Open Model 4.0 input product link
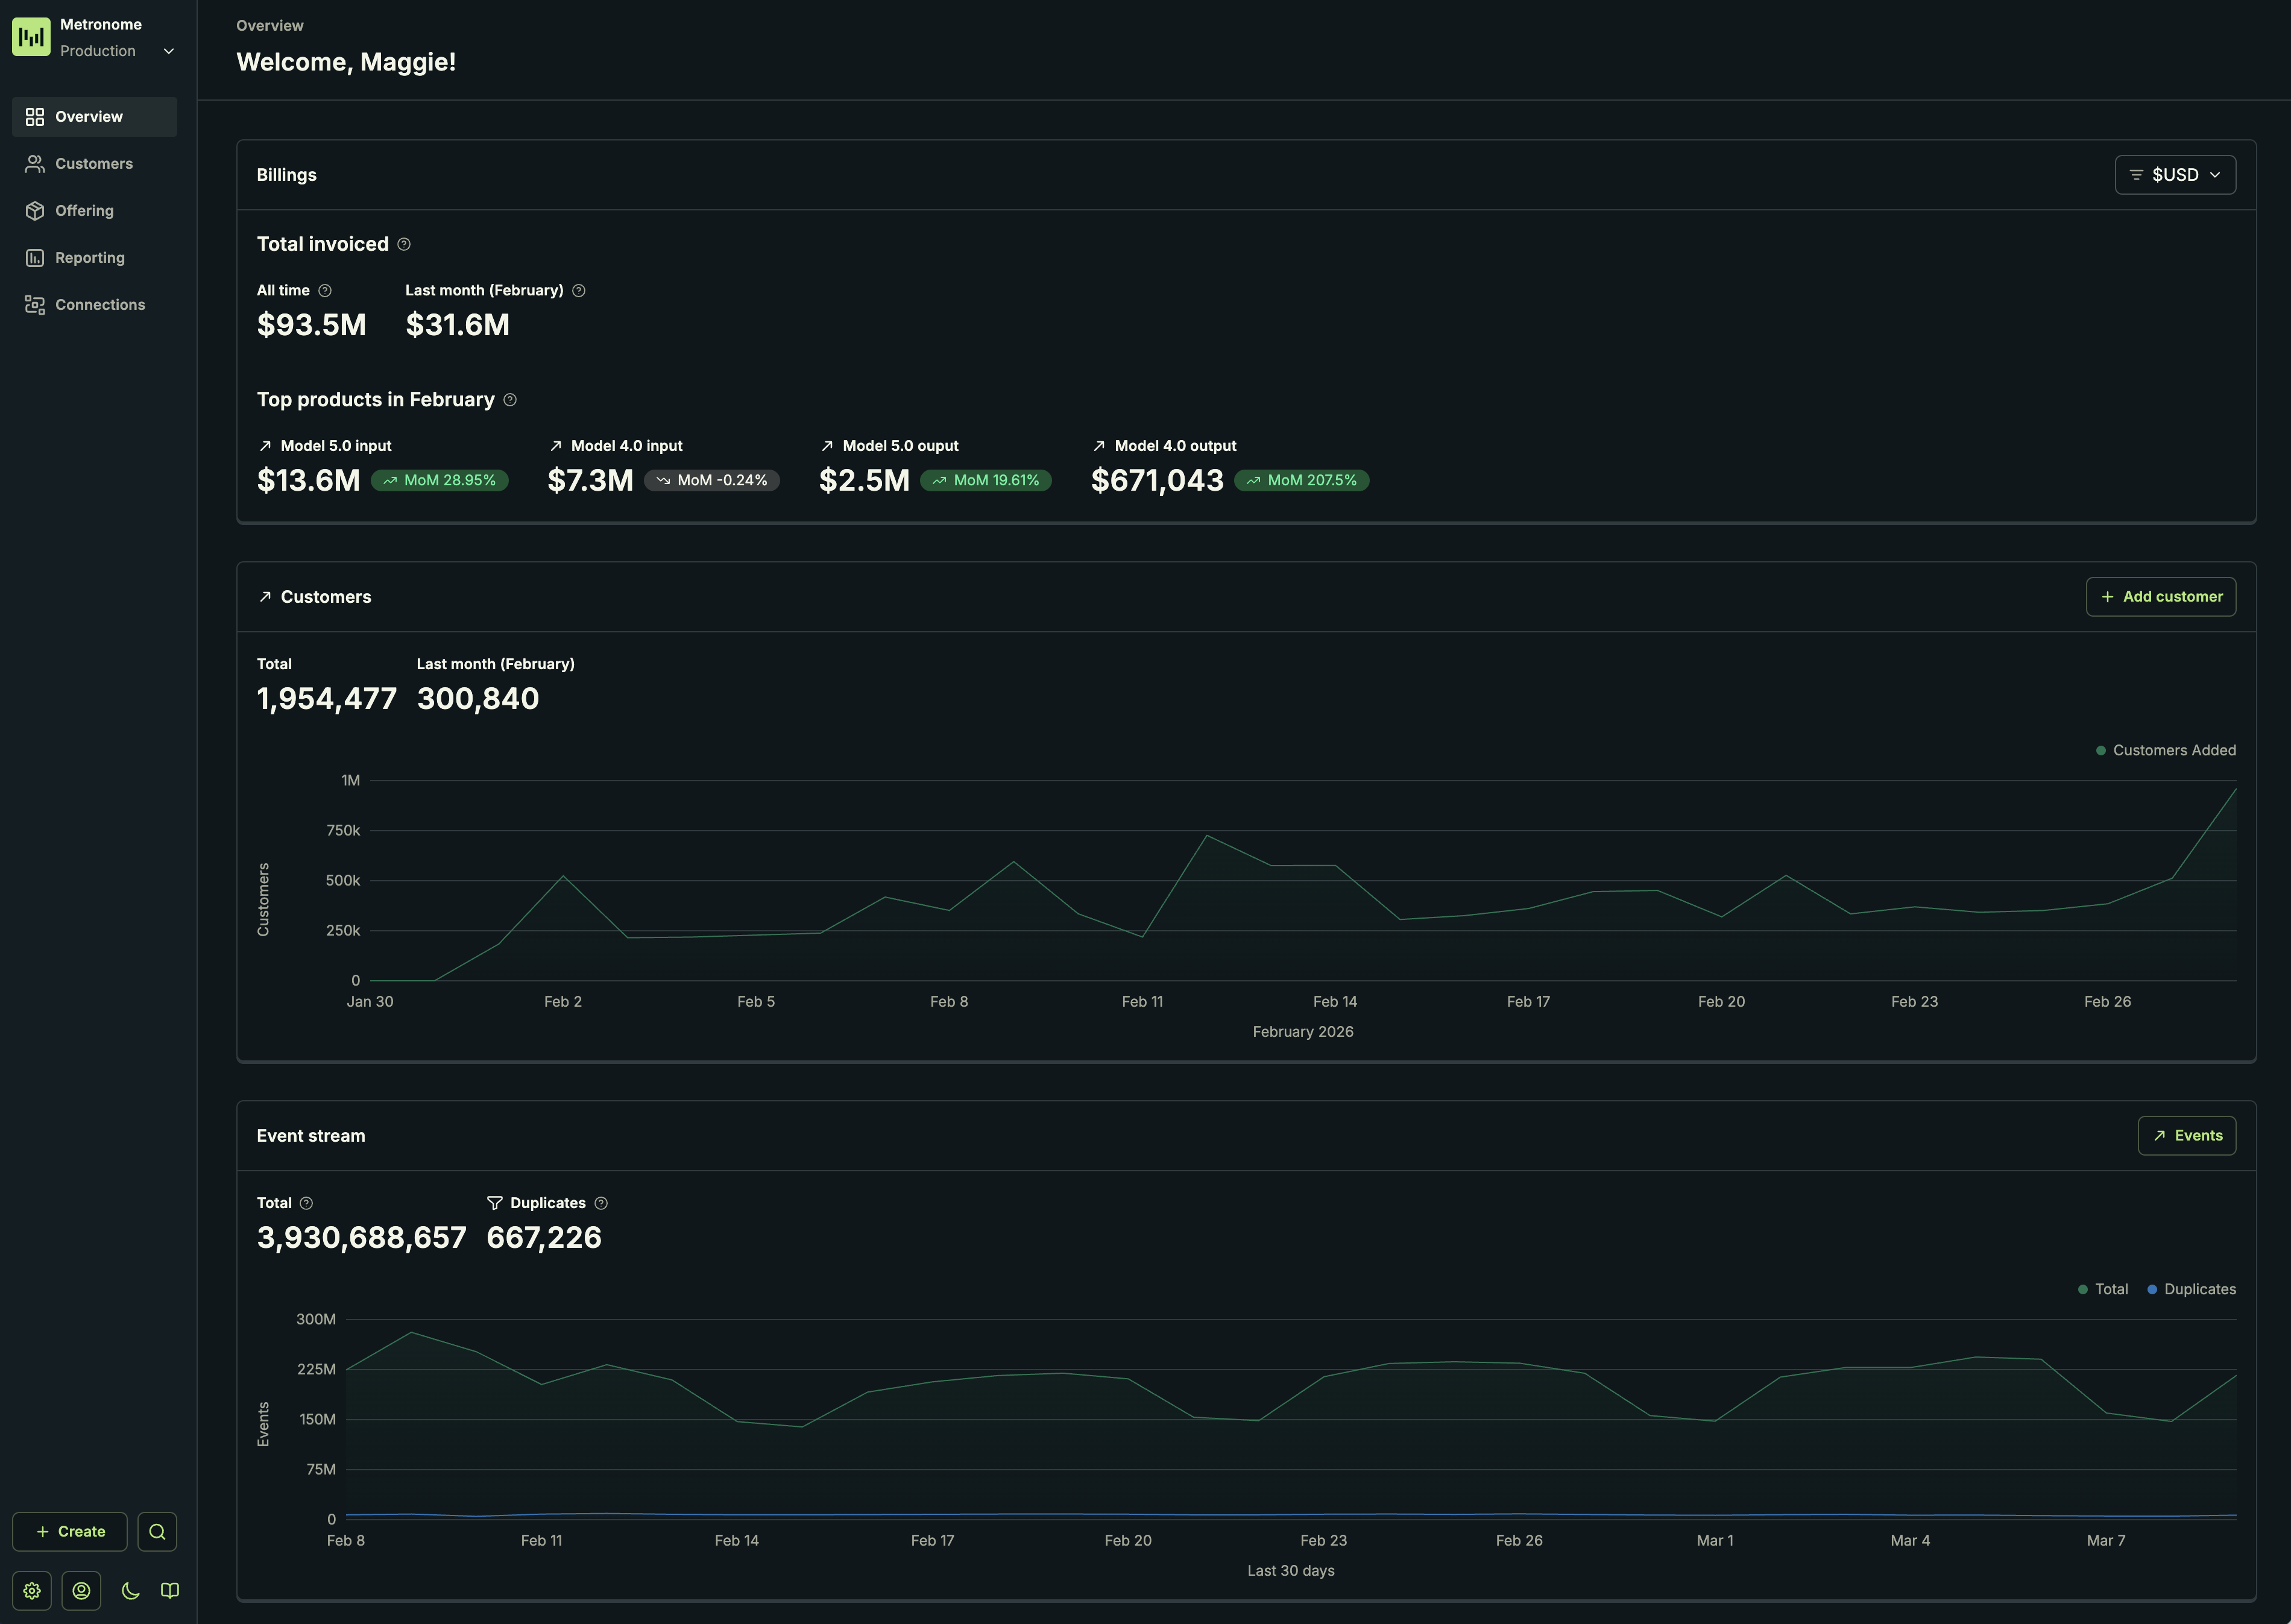Image resolution: width=2291 pixels, height=1624 pixels. [x=616, y=446]
